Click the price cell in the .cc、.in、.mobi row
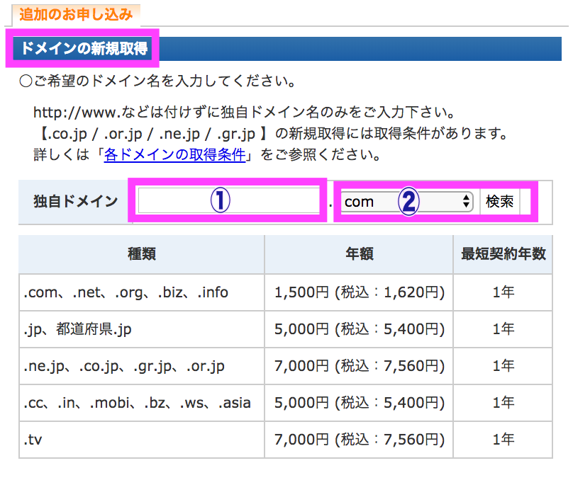The image size is (573, 480). (x=360, y=403)
